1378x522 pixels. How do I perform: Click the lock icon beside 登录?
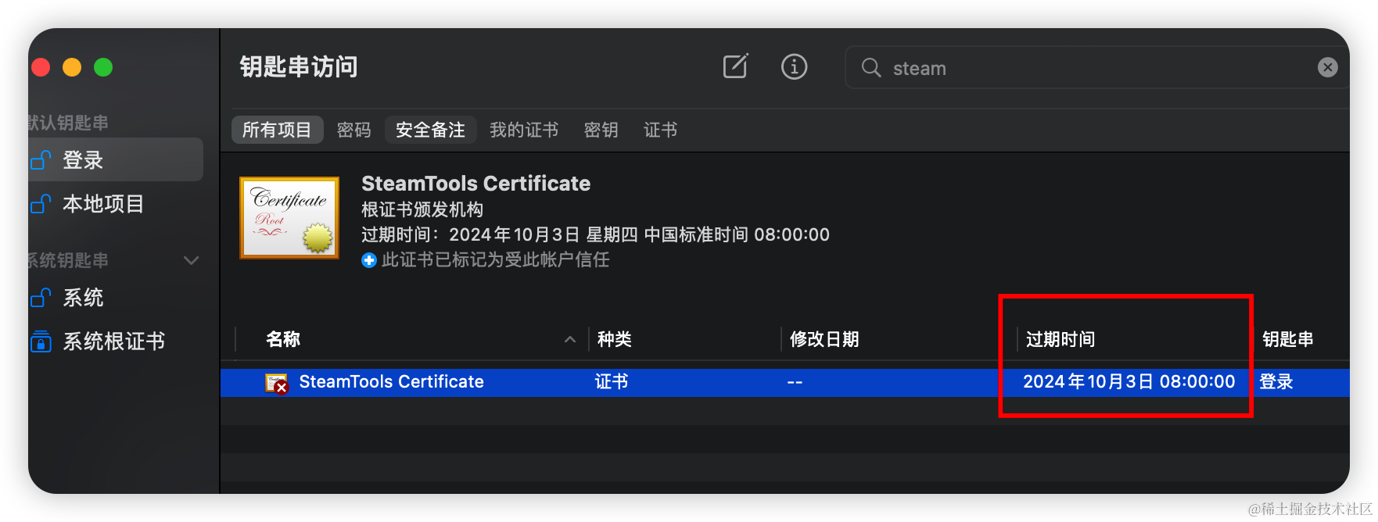pos(41,160)
